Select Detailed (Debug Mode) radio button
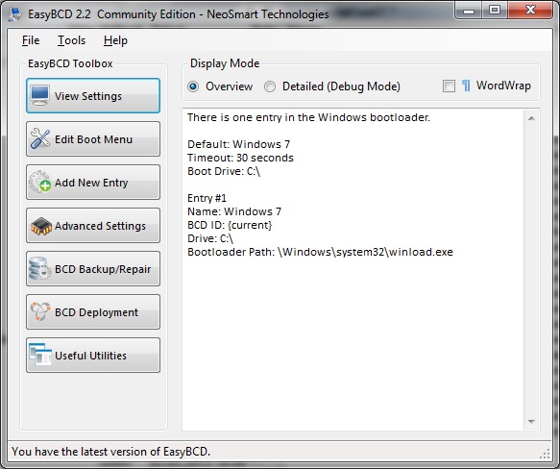 coord(270,86)
